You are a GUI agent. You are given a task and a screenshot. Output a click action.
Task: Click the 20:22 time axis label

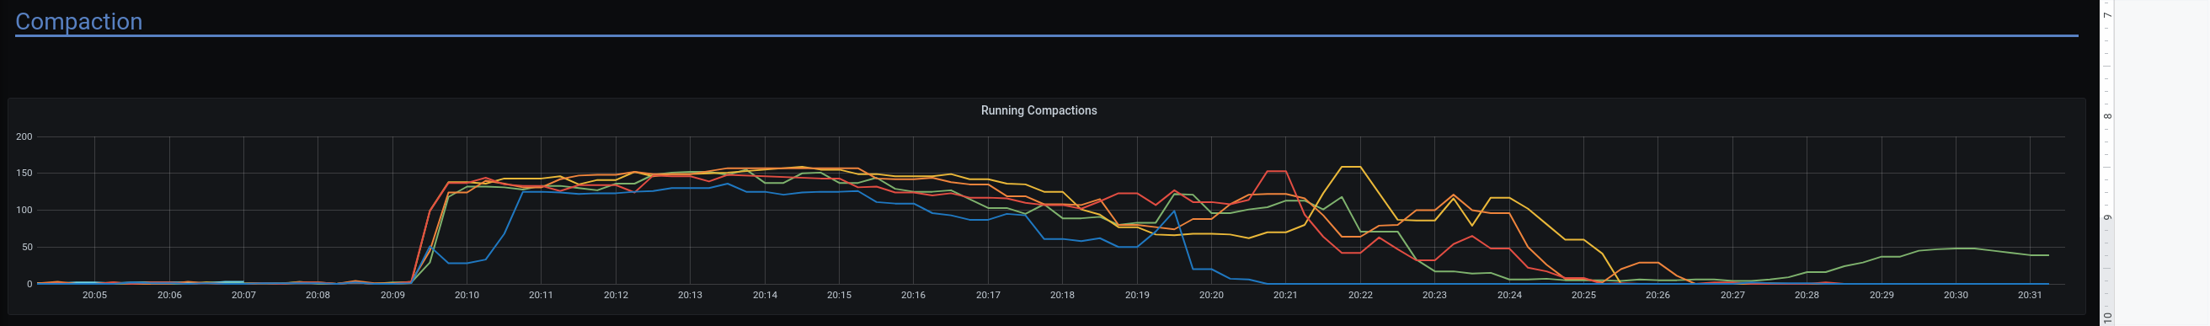(x=1361, y=295)
